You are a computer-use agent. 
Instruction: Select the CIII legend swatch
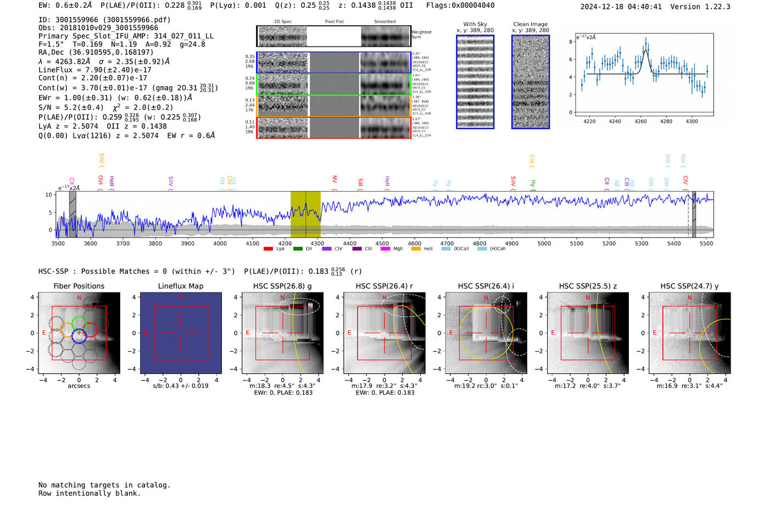pyautogui.click(x=357, y=249)
